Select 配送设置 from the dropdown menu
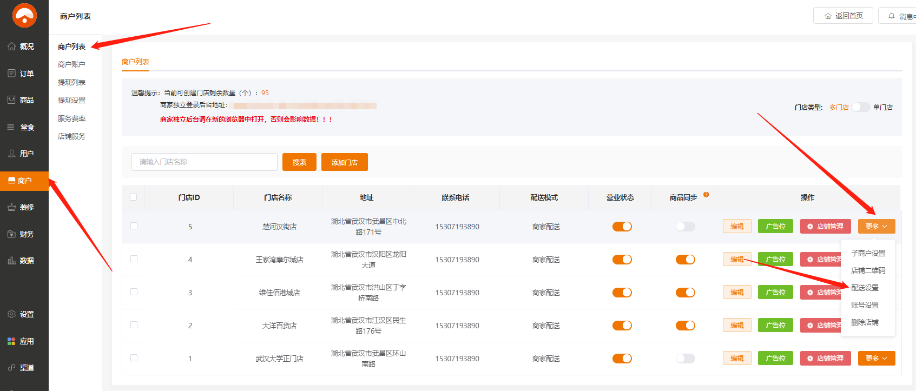 pyautogui.click(x=865, y=288)
